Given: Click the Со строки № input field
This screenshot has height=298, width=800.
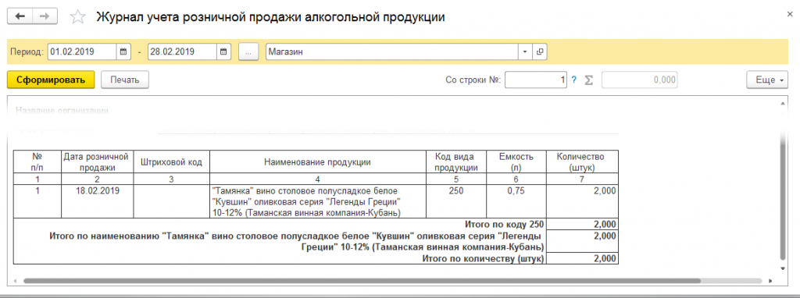Looking at the screenshot, I should point(536,80).
